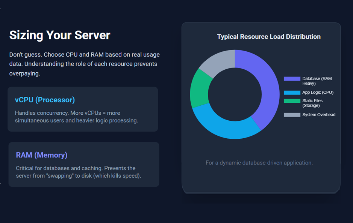Click the gray System Overhead legend swatch
Screen dimensions: 353x223
[x=292, y=115]
